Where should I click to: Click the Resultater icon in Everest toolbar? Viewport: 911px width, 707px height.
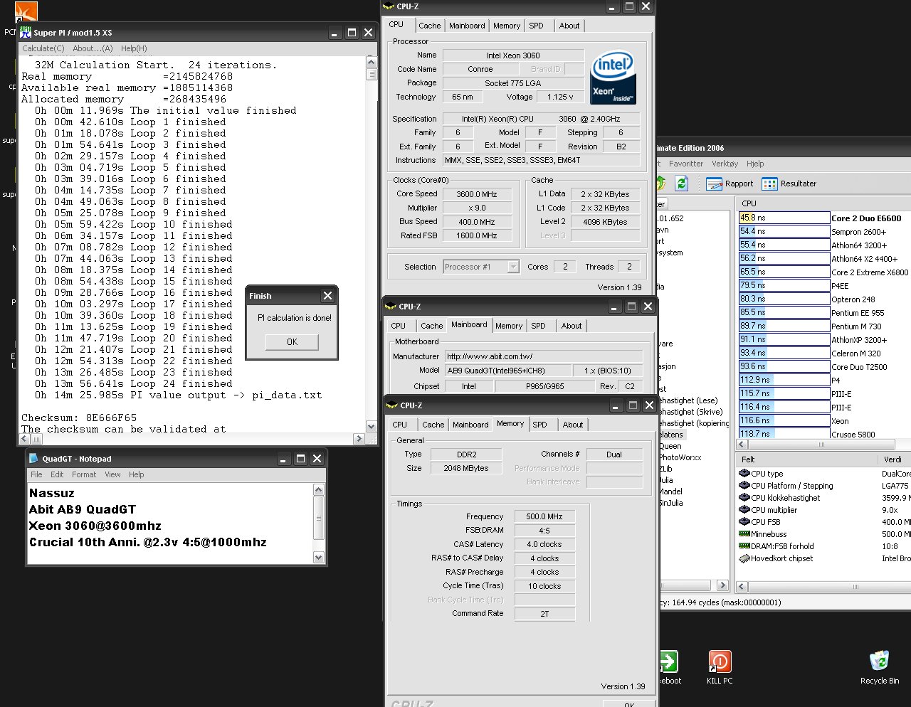(769, 184)
